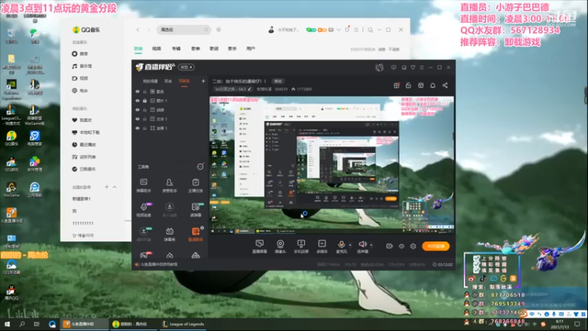Toggle visibility of 图片 1 source

(x=137, y=101)
